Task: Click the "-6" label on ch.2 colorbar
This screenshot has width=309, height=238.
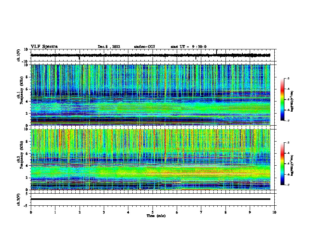Action: 288,174
